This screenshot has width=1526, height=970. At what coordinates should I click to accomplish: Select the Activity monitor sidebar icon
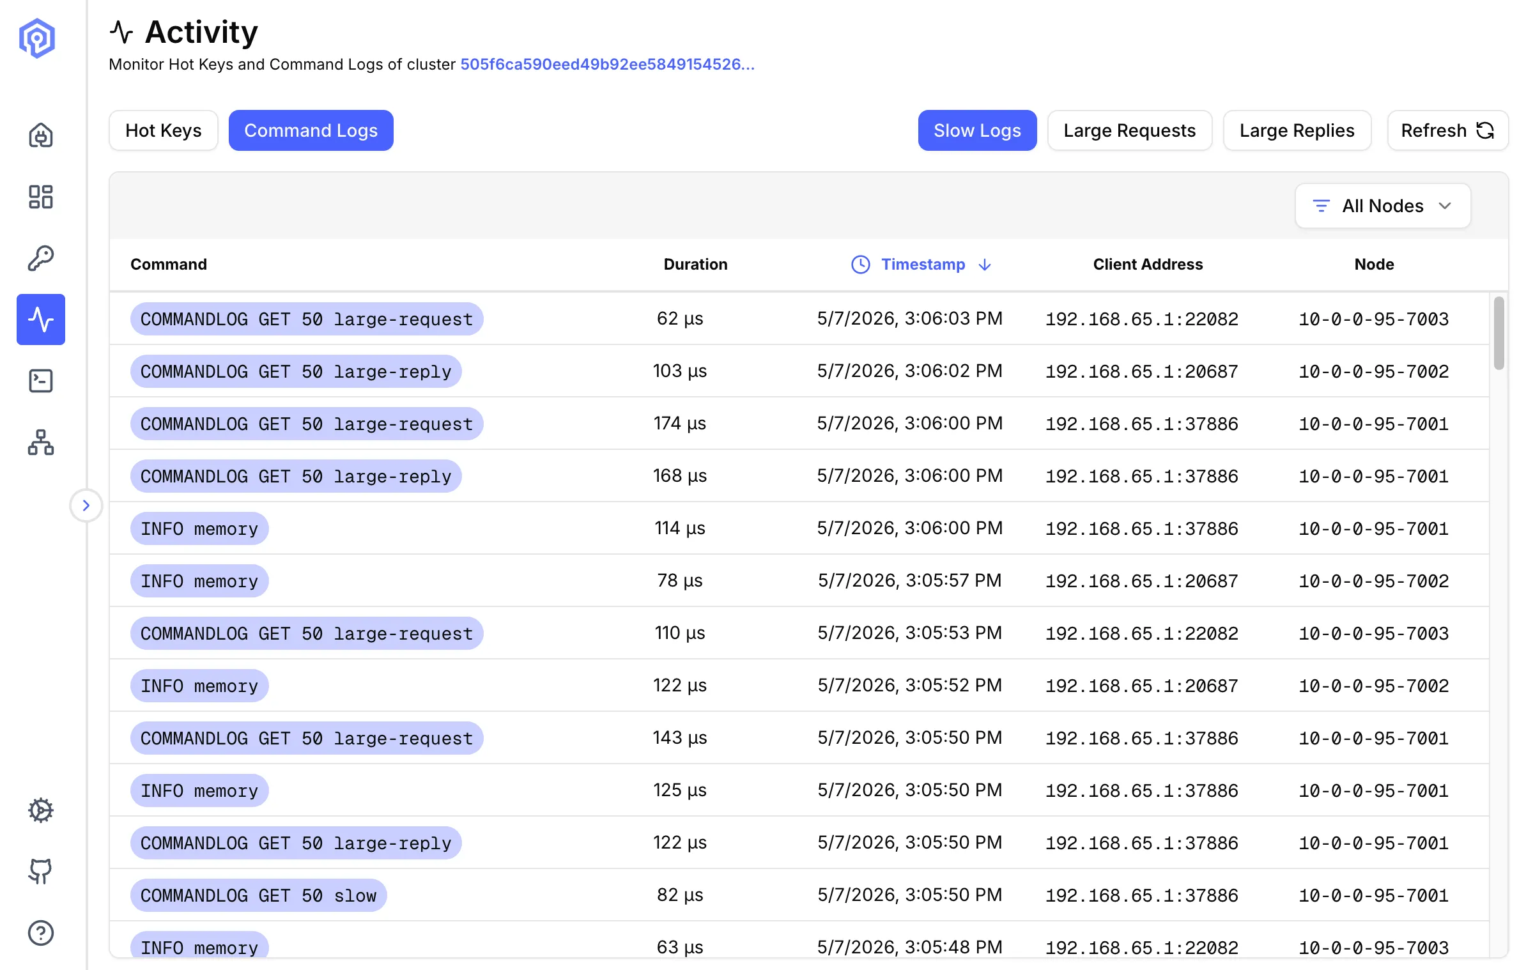[x=41, y=319]
